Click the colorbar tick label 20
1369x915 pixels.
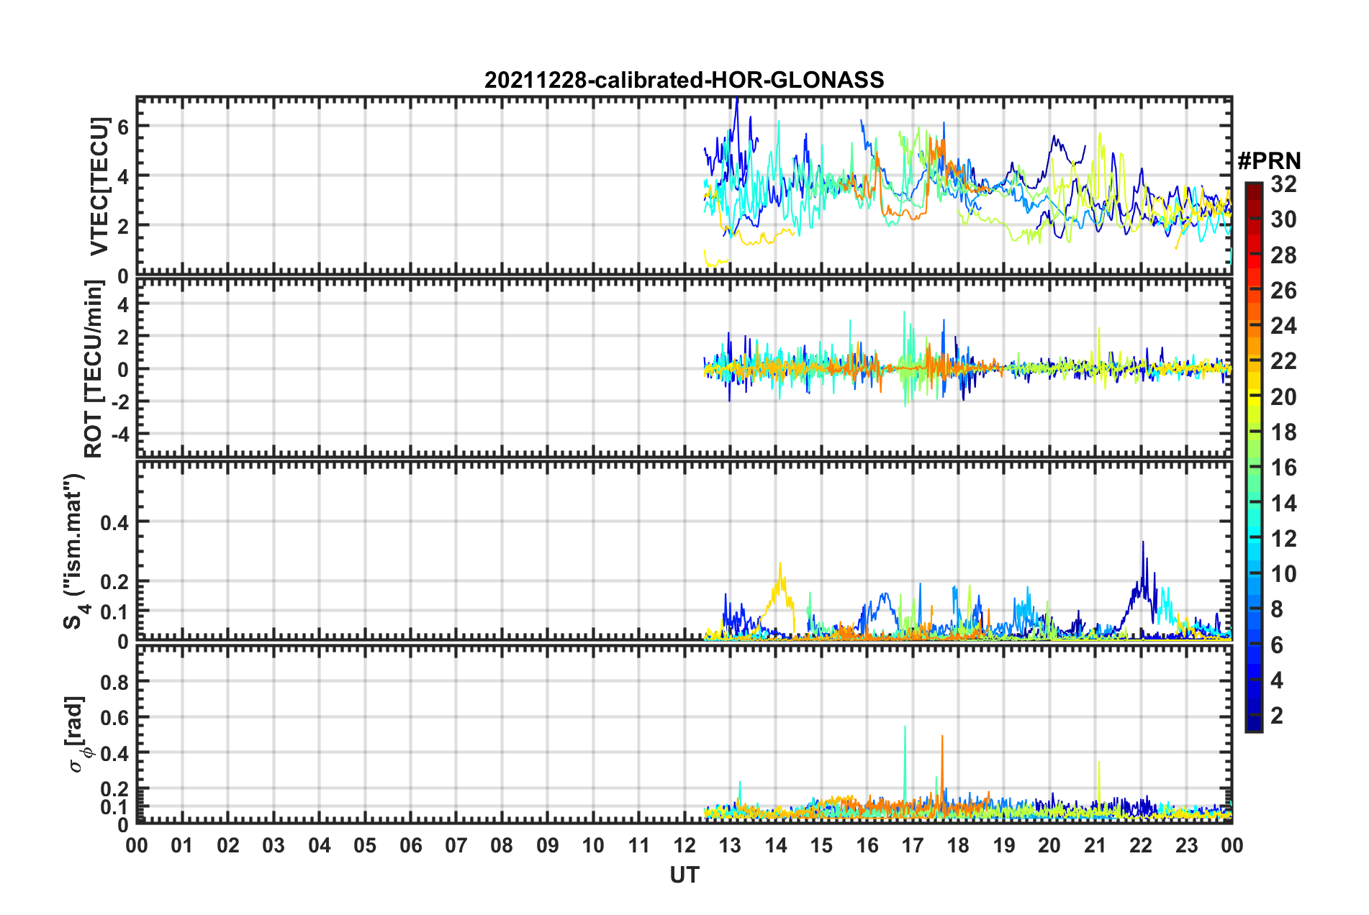point(1283,397)
